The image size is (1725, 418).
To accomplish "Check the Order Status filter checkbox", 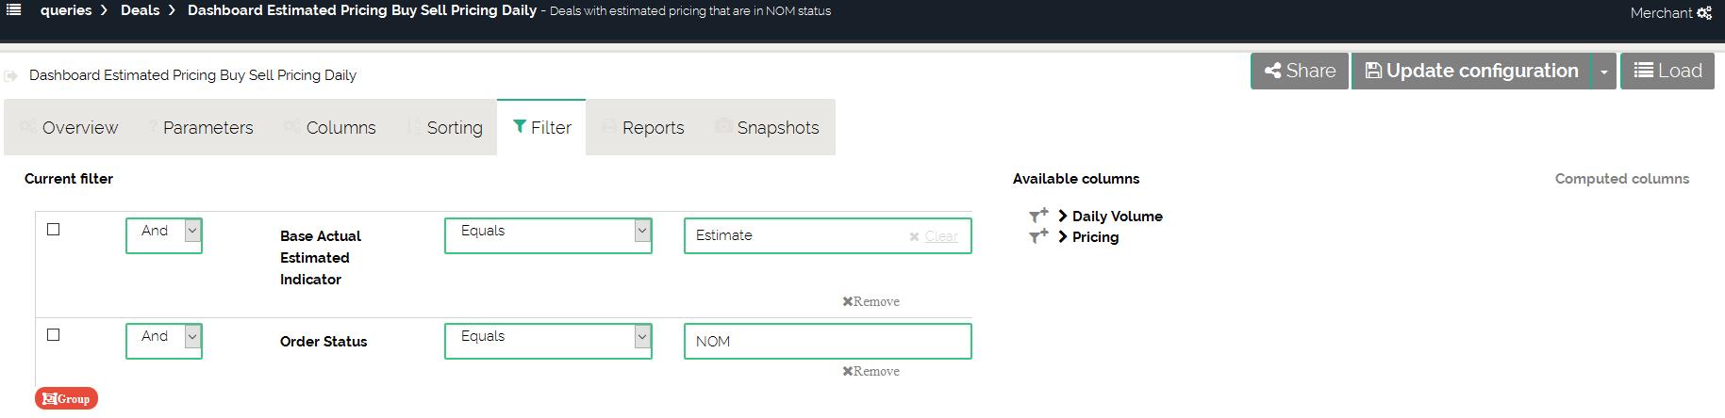I will click(54, 335).
